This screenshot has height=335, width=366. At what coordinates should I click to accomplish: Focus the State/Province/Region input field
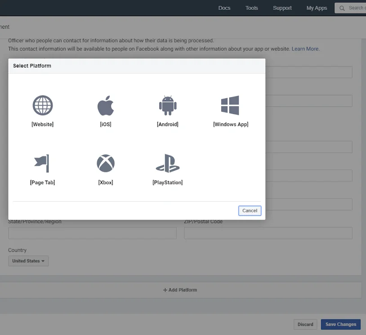click(93, 233)
